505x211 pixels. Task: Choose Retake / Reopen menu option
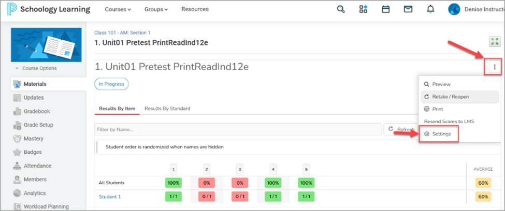pyautogui.click(x=450, y=96)
